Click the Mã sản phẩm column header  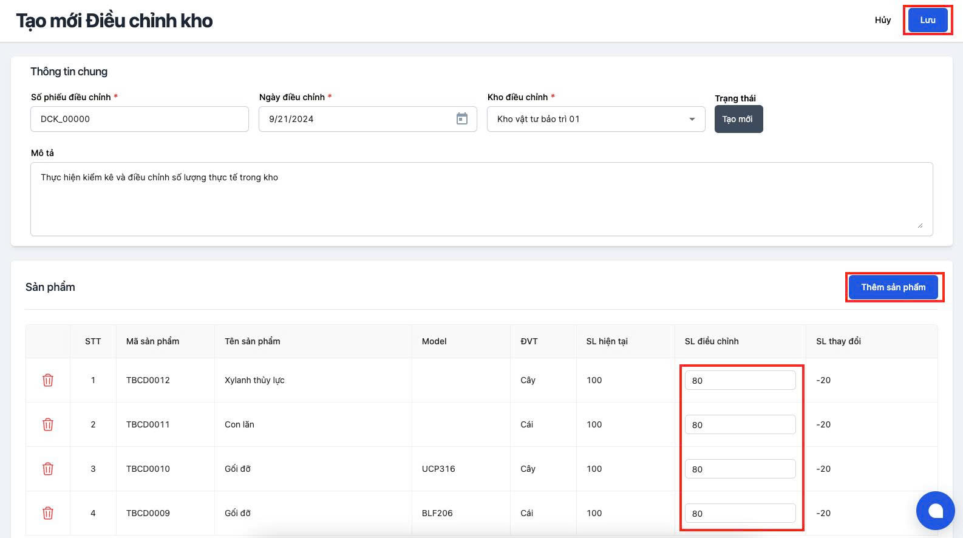[x=152, y=341]
